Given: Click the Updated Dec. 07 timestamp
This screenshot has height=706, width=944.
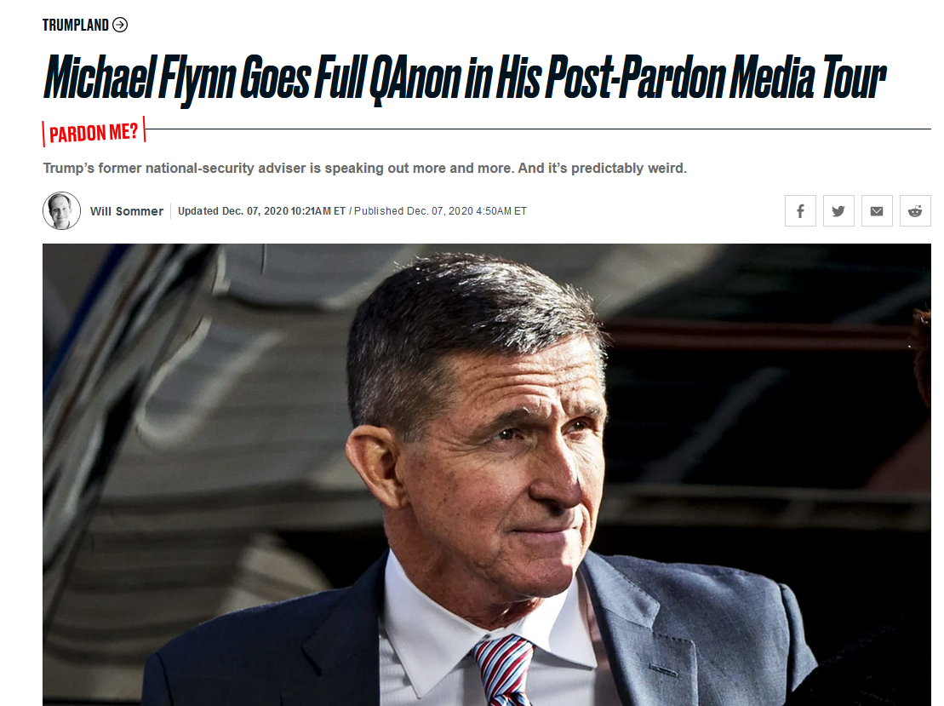Looking at the screenshot, I should point(262,211).
